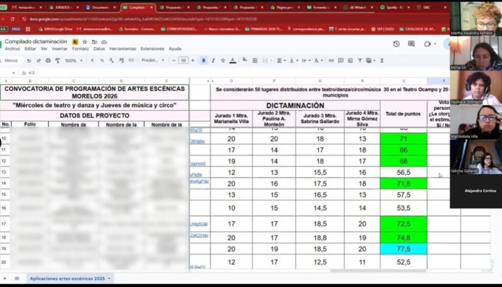This screenshot has height=287, width=502.
Task: Click the undo arrow icon
Action: click(x=29, y=60)
